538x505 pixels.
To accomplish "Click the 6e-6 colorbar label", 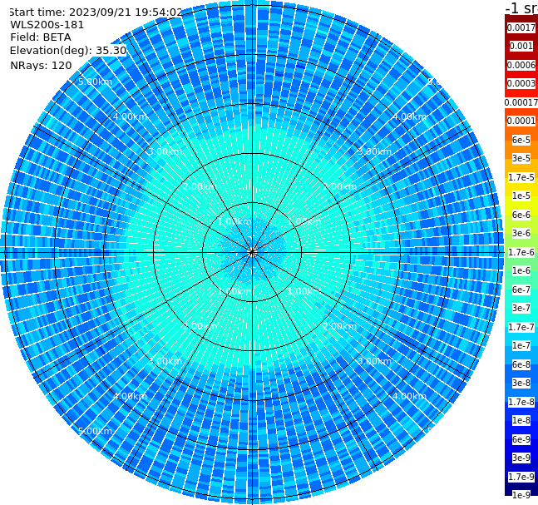I will click(x=521, y=215).
